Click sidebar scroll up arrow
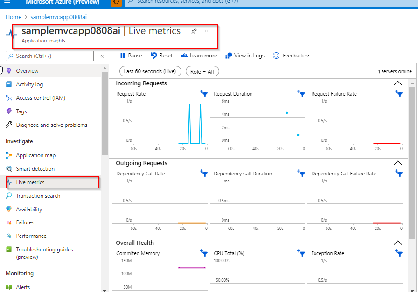This screenshot has height=292, width=418. tap(104, 69)
